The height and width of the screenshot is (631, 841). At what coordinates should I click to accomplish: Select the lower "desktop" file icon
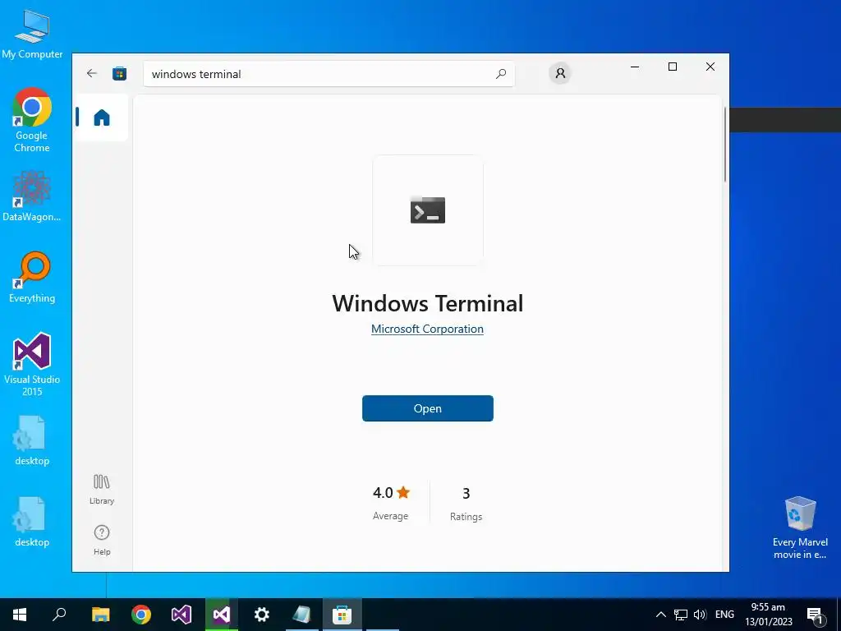pos(32,522)
